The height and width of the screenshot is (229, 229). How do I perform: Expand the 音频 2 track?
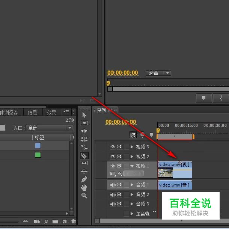click(x=132, y=194)
